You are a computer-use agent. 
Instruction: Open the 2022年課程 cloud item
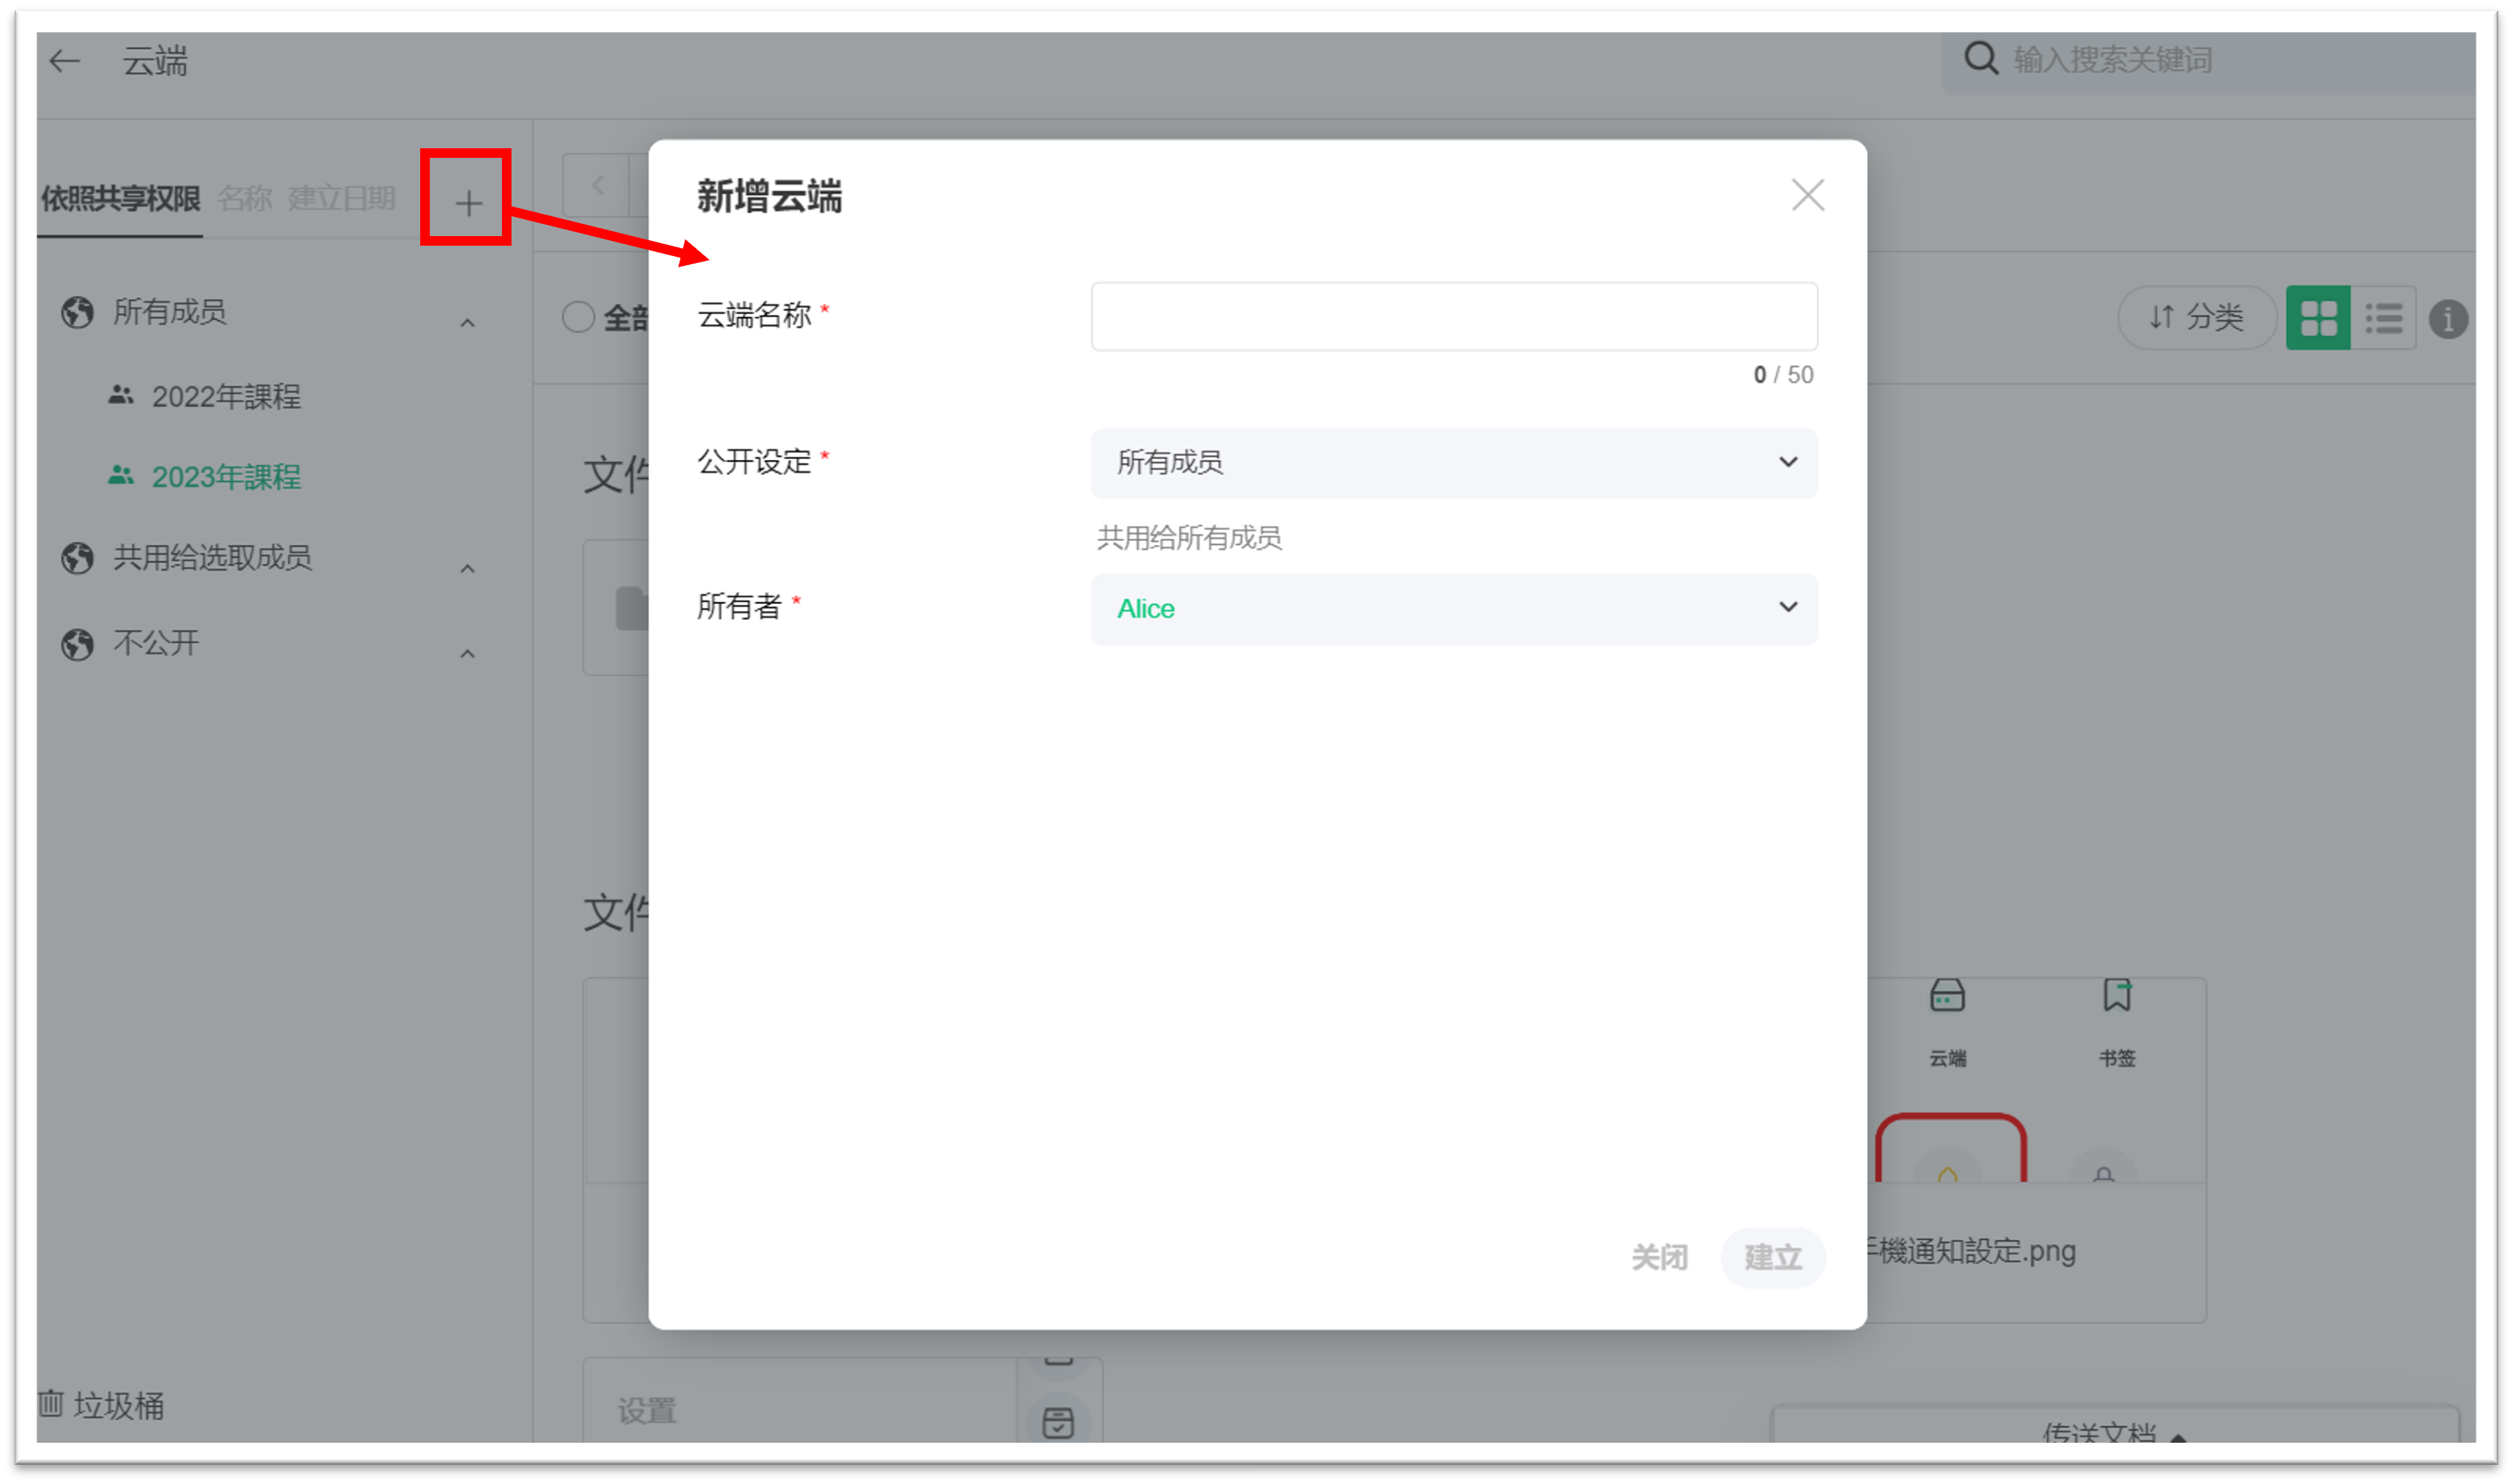(226, 397)
